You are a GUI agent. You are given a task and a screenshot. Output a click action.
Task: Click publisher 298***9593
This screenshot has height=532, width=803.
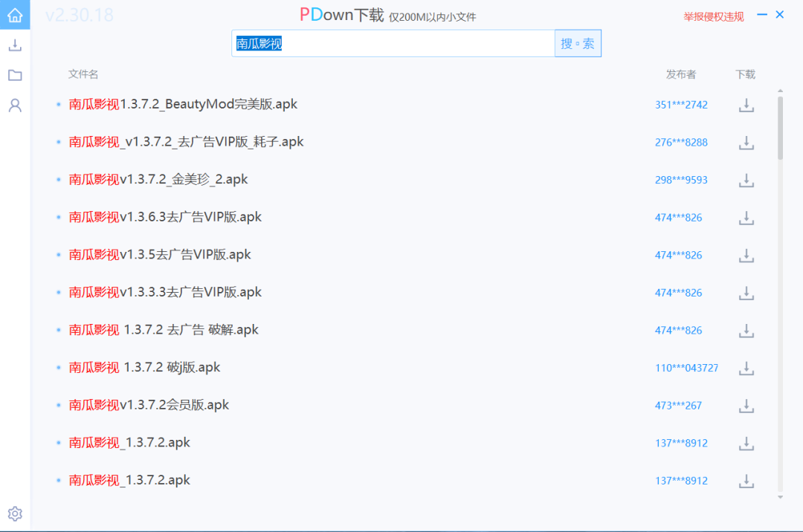pos(681,180)
